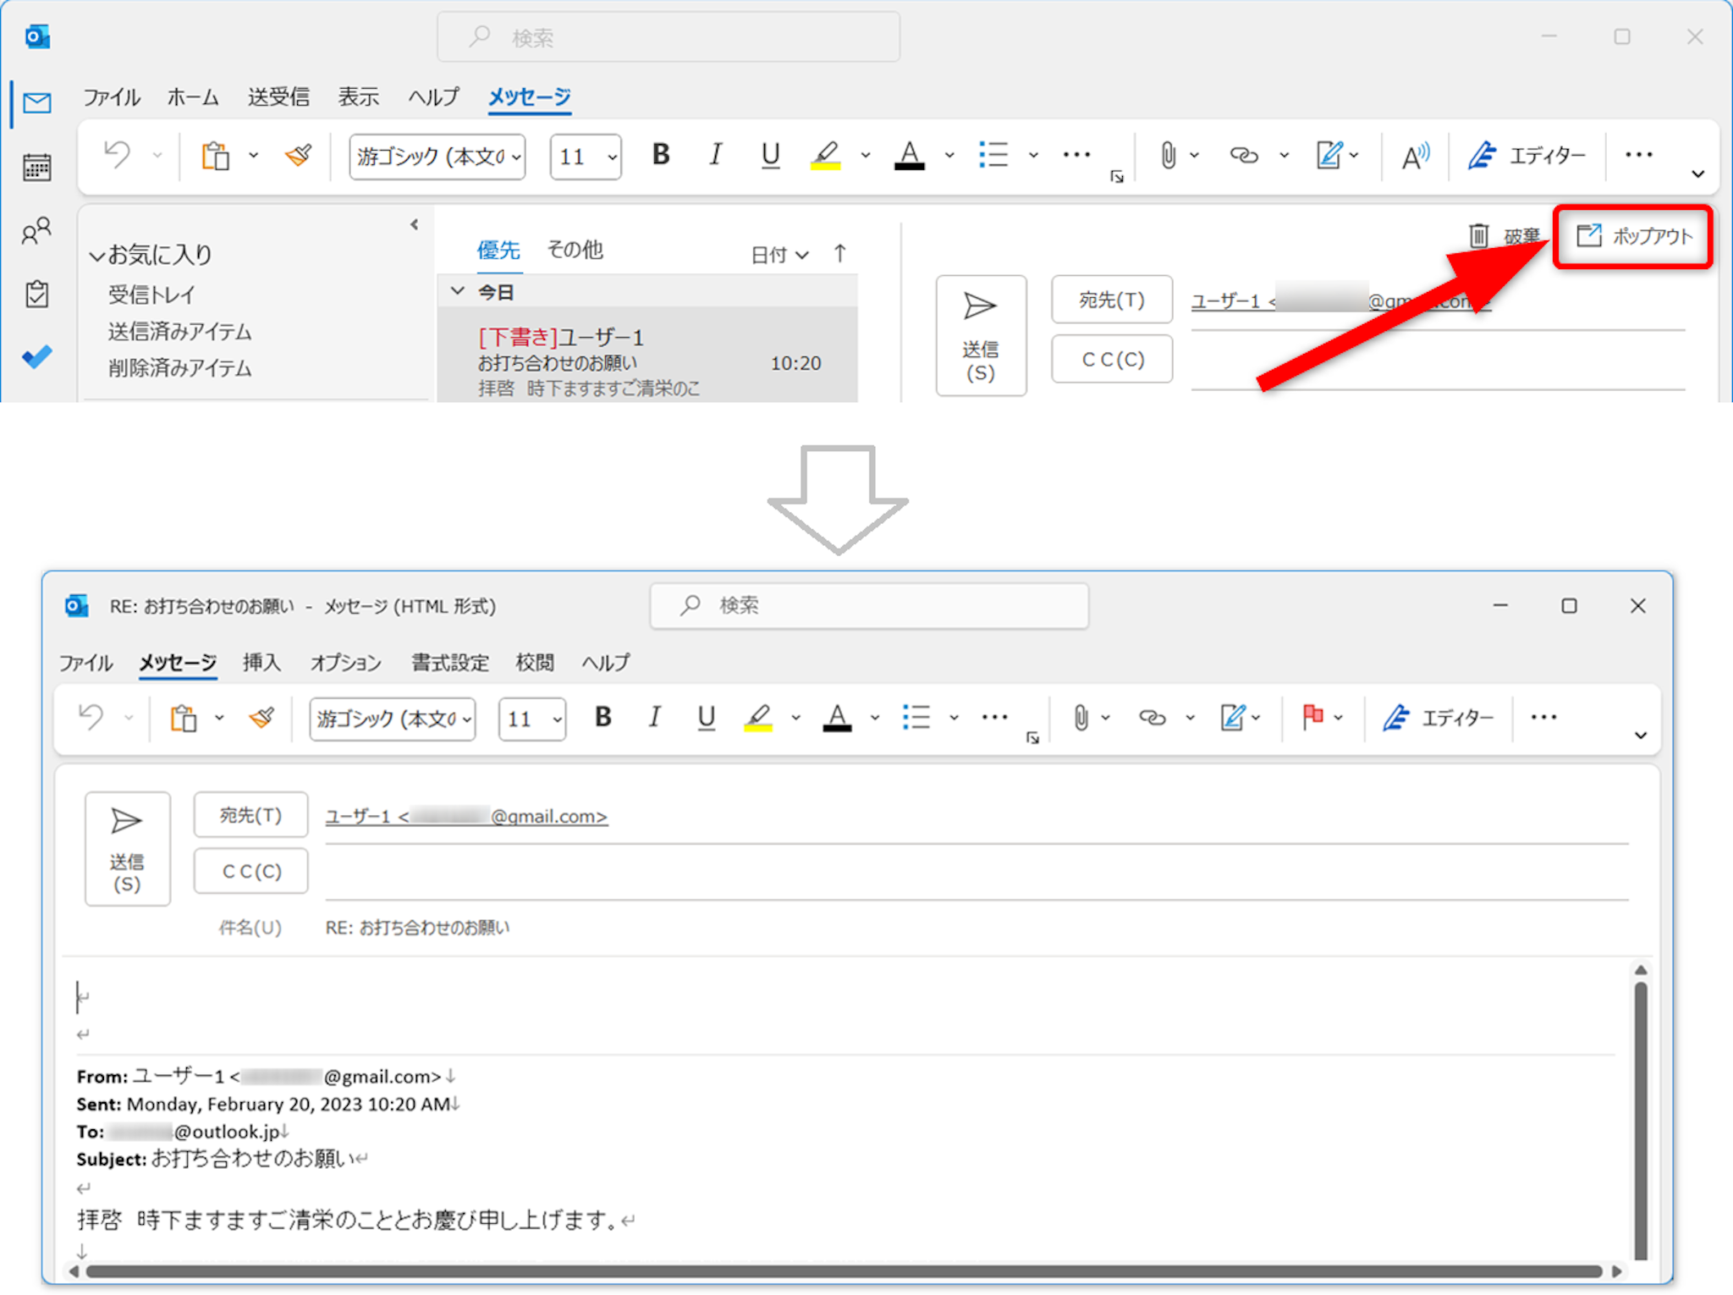
Task: Open the 挿入 tab in message window
Action: point(261,663)
